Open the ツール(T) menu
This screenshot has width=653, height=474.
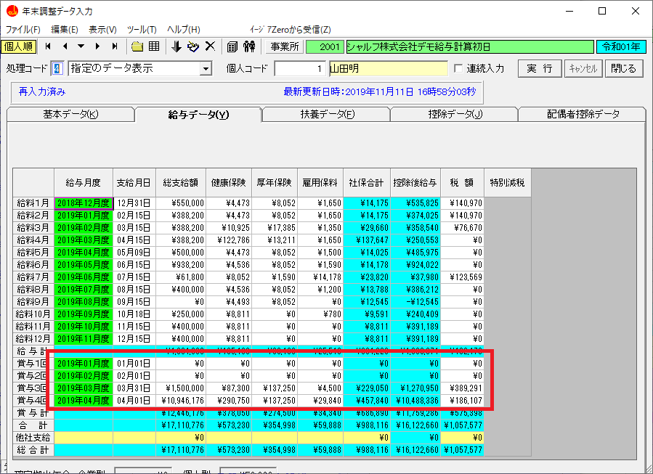pos(142,30)
